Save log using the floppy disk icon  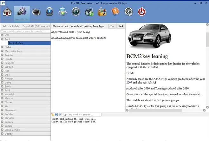pos(56,114)
